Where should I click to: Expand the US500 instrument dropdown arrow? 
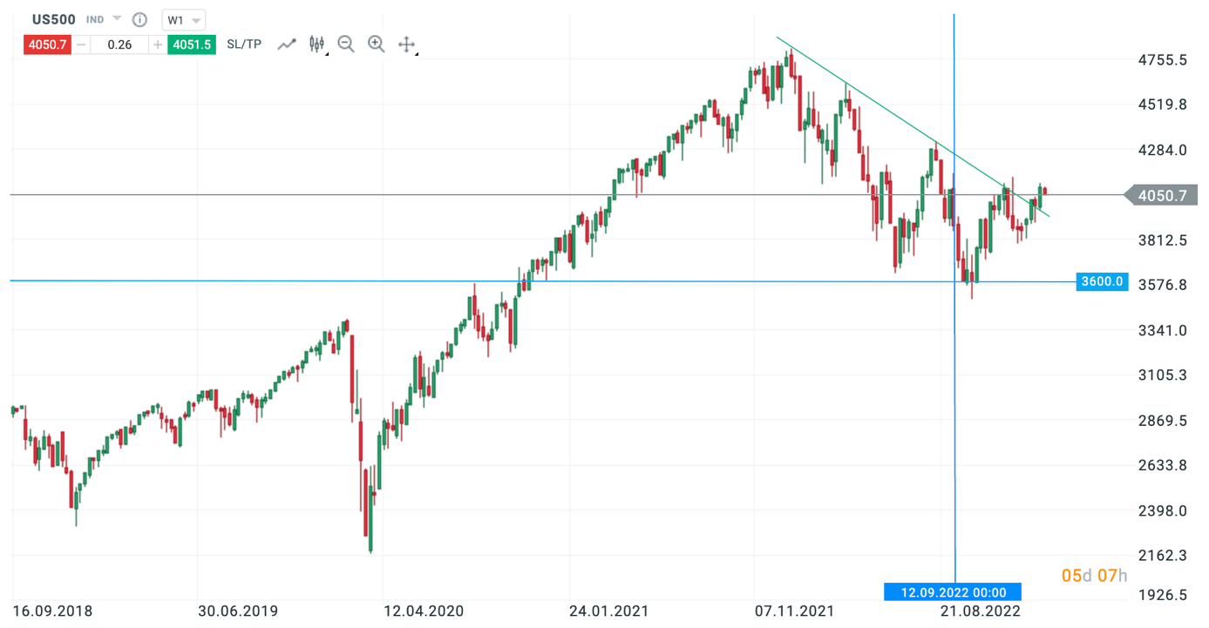[117, 18]
